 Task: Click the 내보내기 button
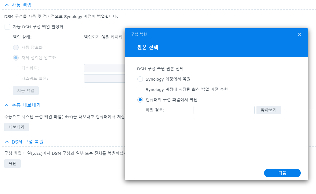tap(16, 127)
